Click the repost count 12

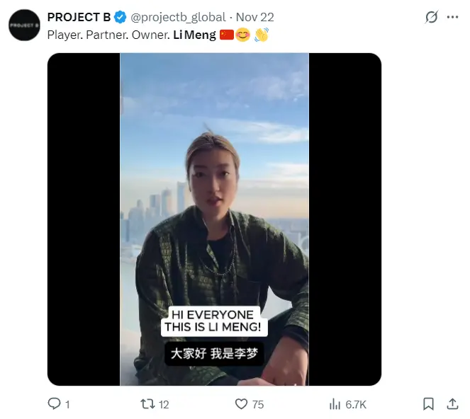164,404
